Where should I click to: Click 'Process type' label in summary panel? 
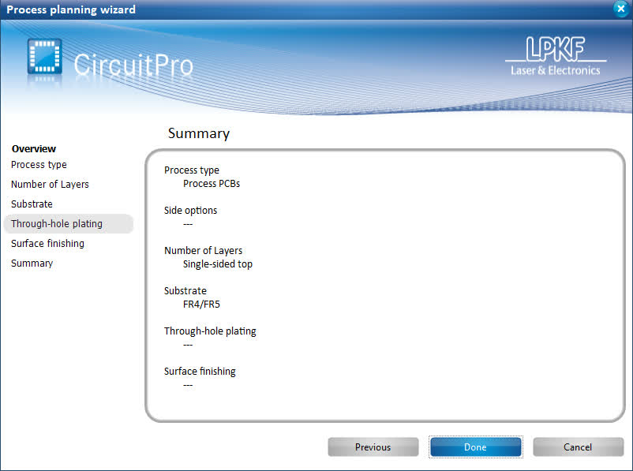click(x=191, y=170)
